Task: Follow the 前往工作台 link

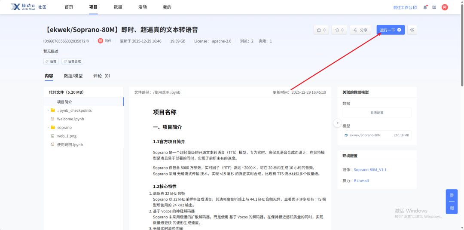Action: [405, 7]
